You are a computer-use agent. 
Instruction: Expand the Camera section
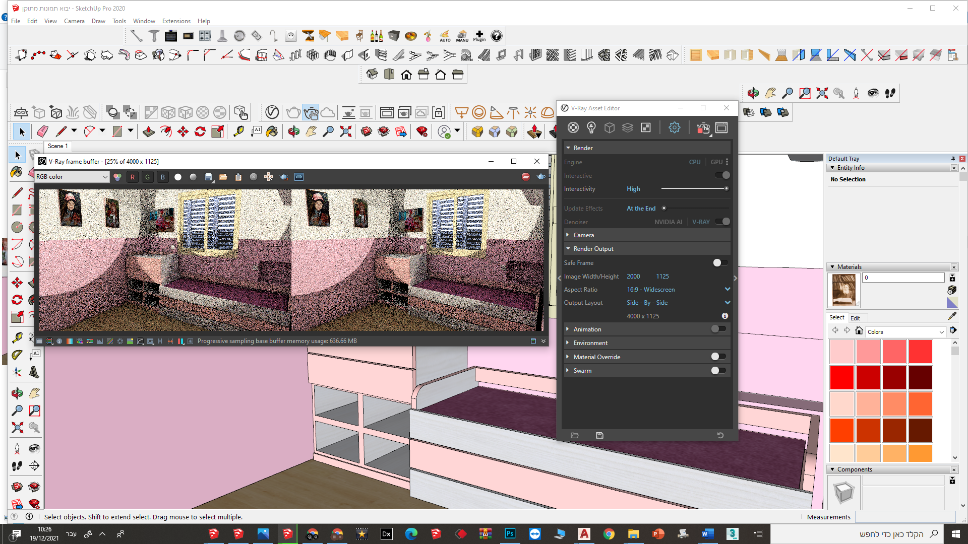583,235
